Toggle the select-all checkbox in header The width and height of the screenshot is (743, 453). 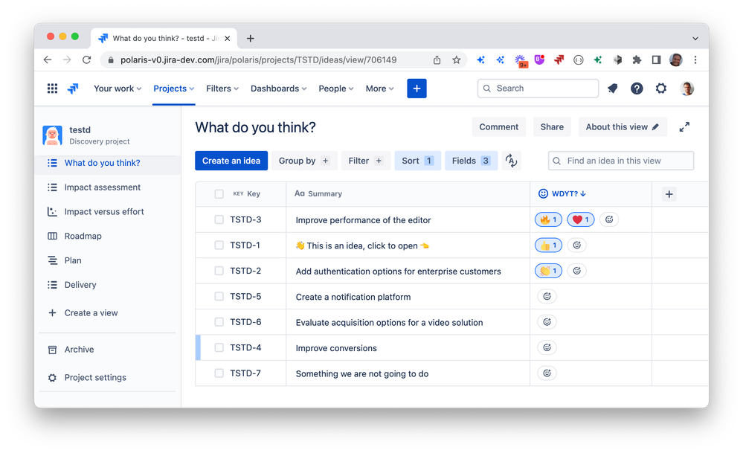coord(219,194)
